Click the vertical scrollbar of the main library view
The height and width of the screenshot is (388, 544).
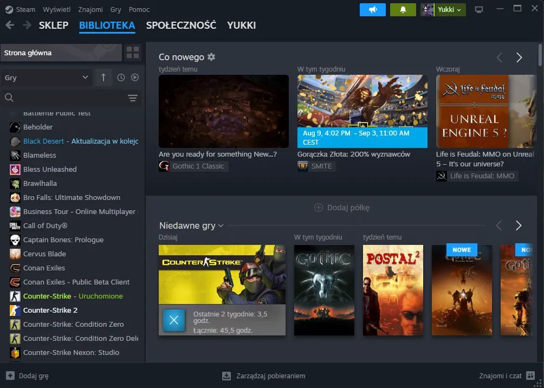tap(540, 54)
